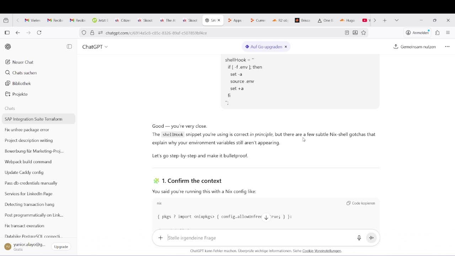Dismiss the Auf Go upgraden banner
This screenshot has width=455, height=256.
(285, 47)
